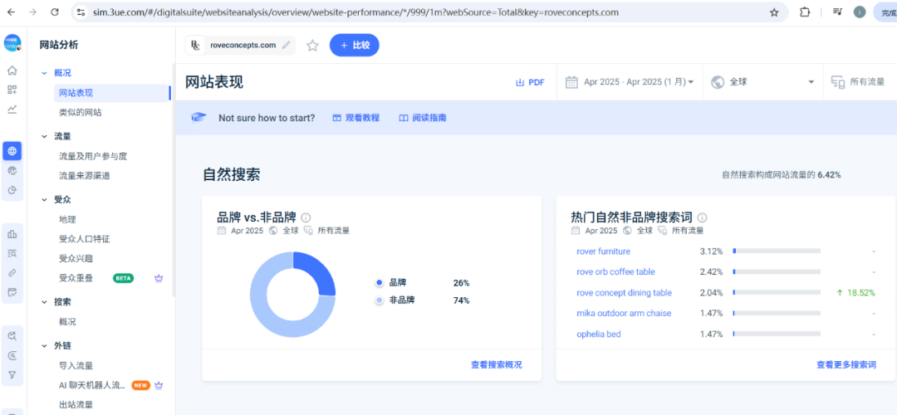This screenshot has width=897, height=415.
Task: Click the add-widget grid icon in left rail
Action: [12, 90]
